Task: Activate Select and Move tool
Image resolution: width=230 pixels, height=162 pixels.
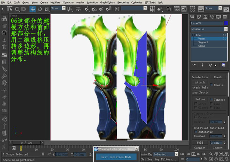Action: click(33, 9)
